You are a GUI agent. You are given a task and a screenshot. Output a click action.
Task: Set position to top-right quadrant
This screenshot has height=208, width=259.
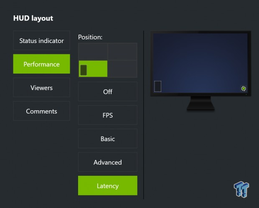coord(122,51)
